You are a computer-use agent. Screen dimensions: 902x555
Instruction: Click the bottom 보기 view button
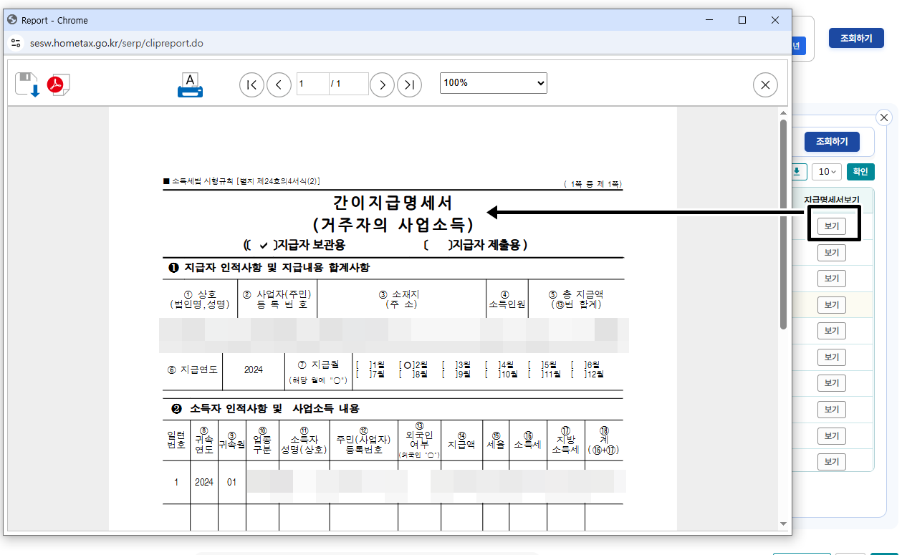pyautogui.click(x=831, y=461)
